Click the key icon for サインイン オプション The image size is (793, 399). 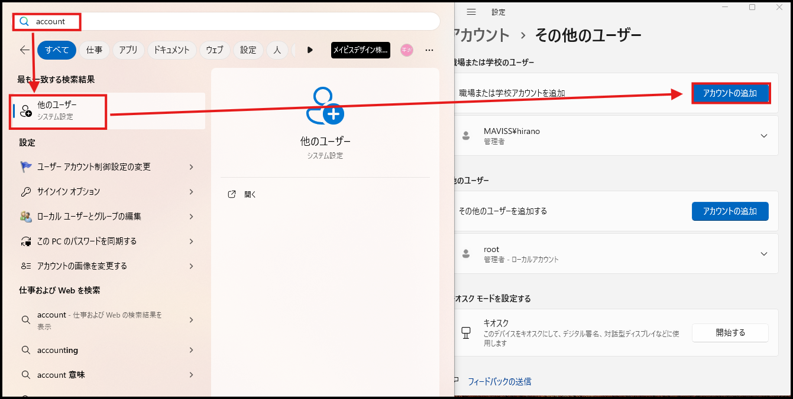(25, 191)
